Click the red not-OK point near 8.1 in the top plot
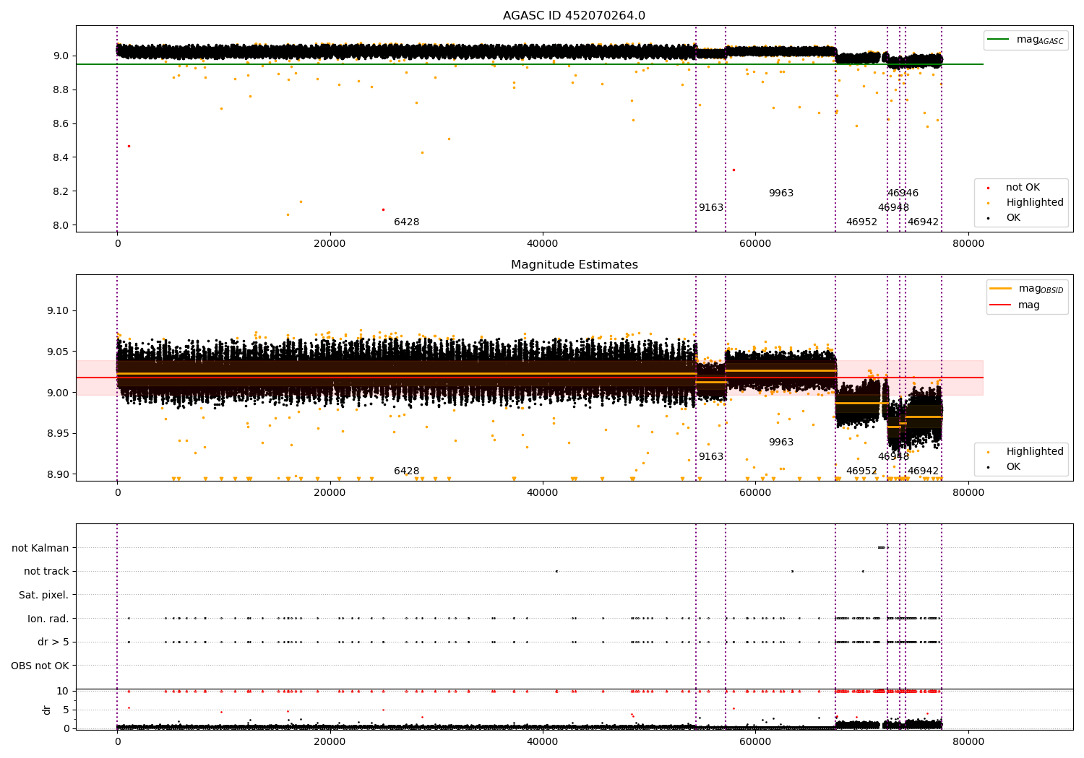 383,209
